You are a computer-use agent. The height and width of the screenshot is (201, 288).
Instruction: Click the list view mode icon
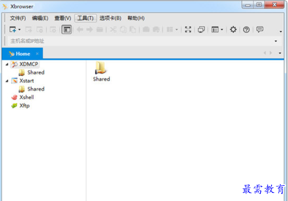(x=215, y=29)
